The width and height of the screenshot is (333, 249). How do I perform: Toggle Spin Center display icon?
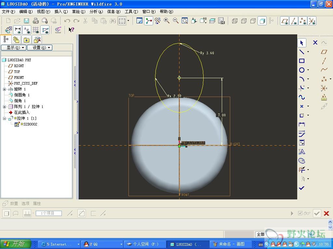(148, 21)
